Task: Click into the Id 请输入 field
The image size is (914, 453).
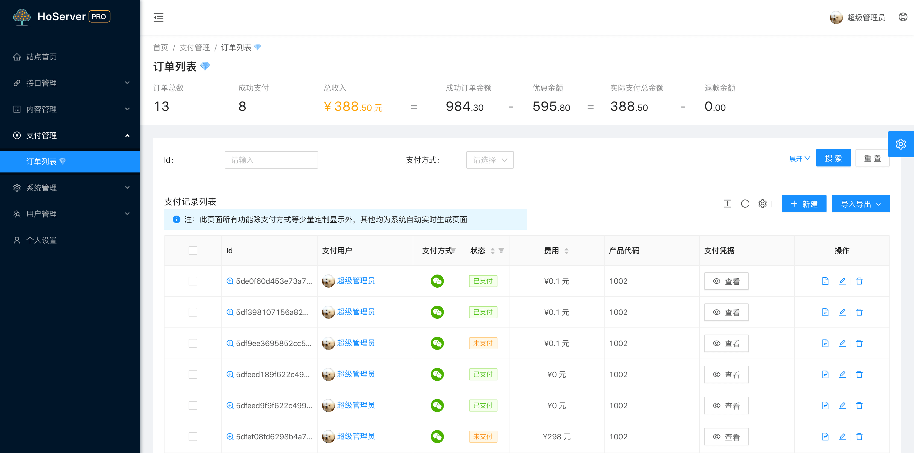Action: (x=271, y=160)
